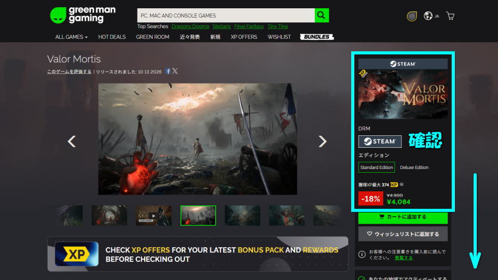Click the このゲームを評価する link
The image size is (498, 280).
(69, 72)
